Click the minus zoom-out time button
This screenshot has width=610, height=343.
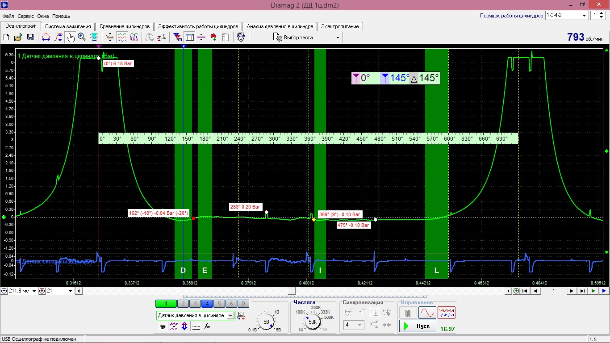point(4,291)
